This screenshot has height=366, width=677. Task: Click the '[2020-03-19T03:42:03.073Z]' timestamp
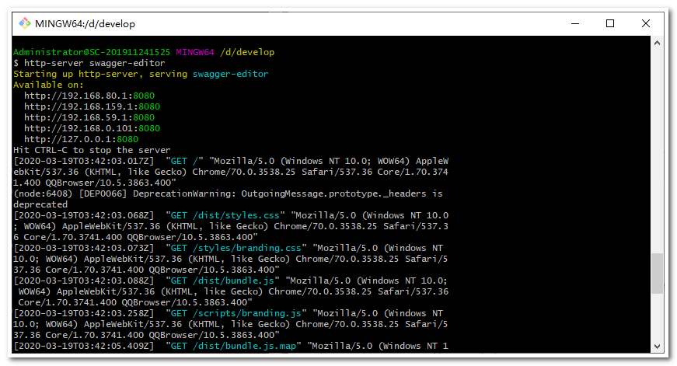coord(84,248)
